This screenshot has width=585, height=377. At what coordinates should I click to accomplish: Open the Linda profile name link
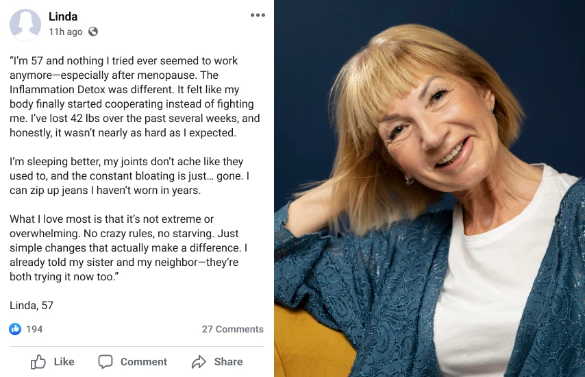coord(63,16)
